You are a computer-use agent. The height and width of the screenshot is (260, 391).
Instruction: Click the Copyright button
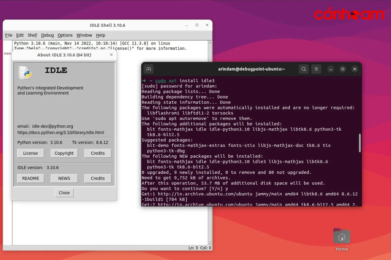pyautogui.click(x=64, y=153)
